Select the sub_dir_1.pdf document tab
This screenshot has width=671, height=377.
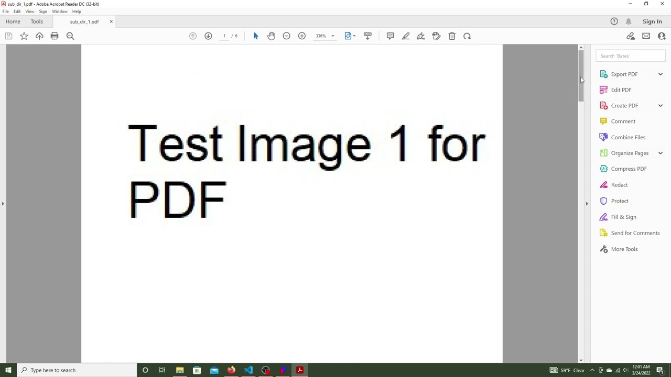point(84,22)
